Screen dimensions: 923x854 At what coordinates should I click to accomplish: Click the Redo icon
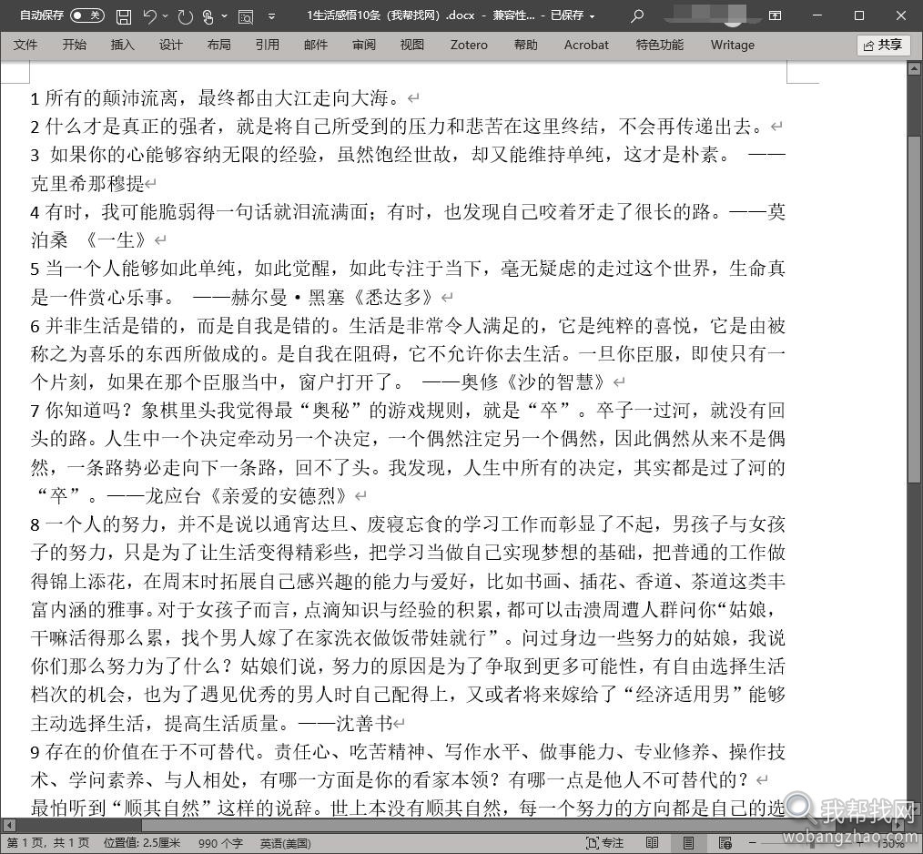[186, 16]
